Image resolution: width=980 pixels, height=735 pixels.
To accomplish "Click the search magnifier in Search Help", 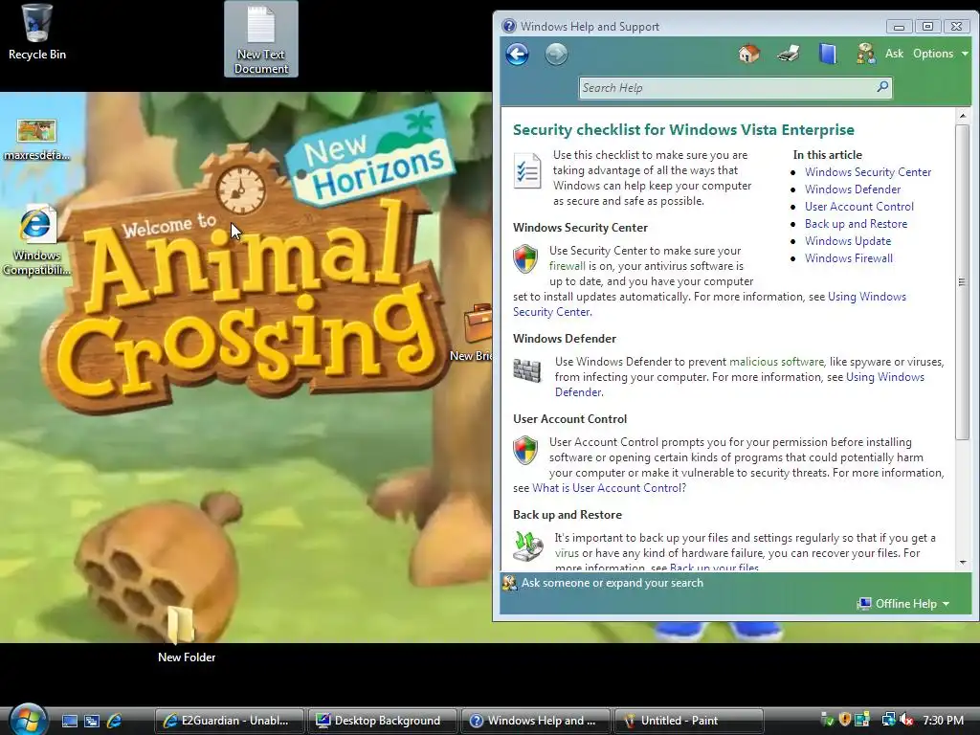I will [882, 87].
